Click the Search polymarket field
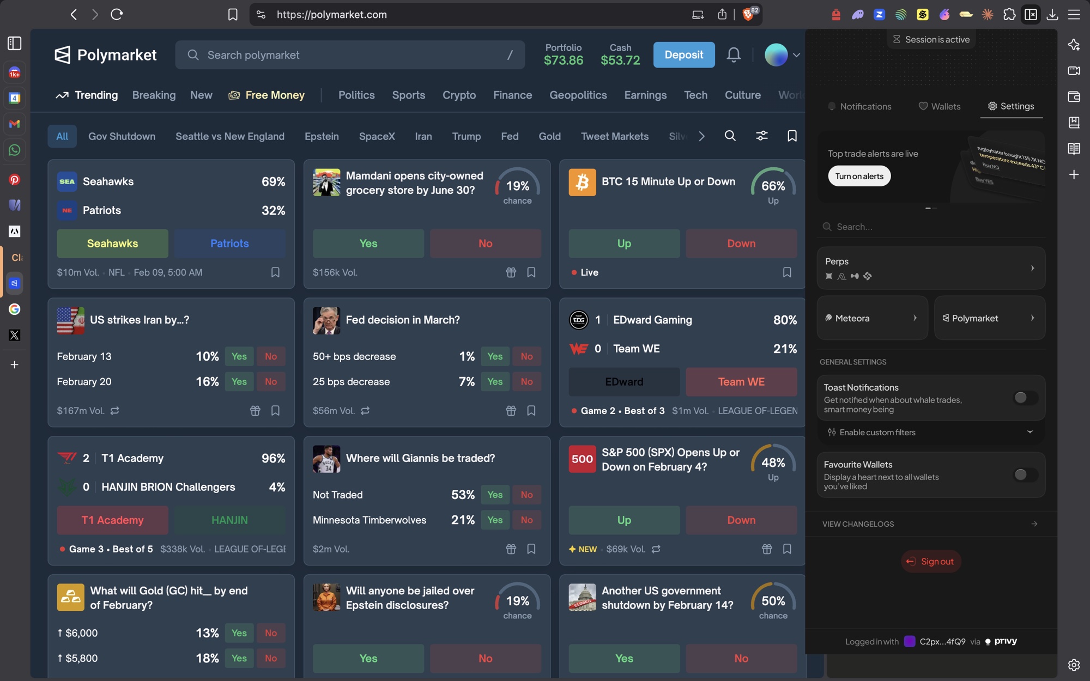The width and height of the screenshot is (1090, 681). 350,54
